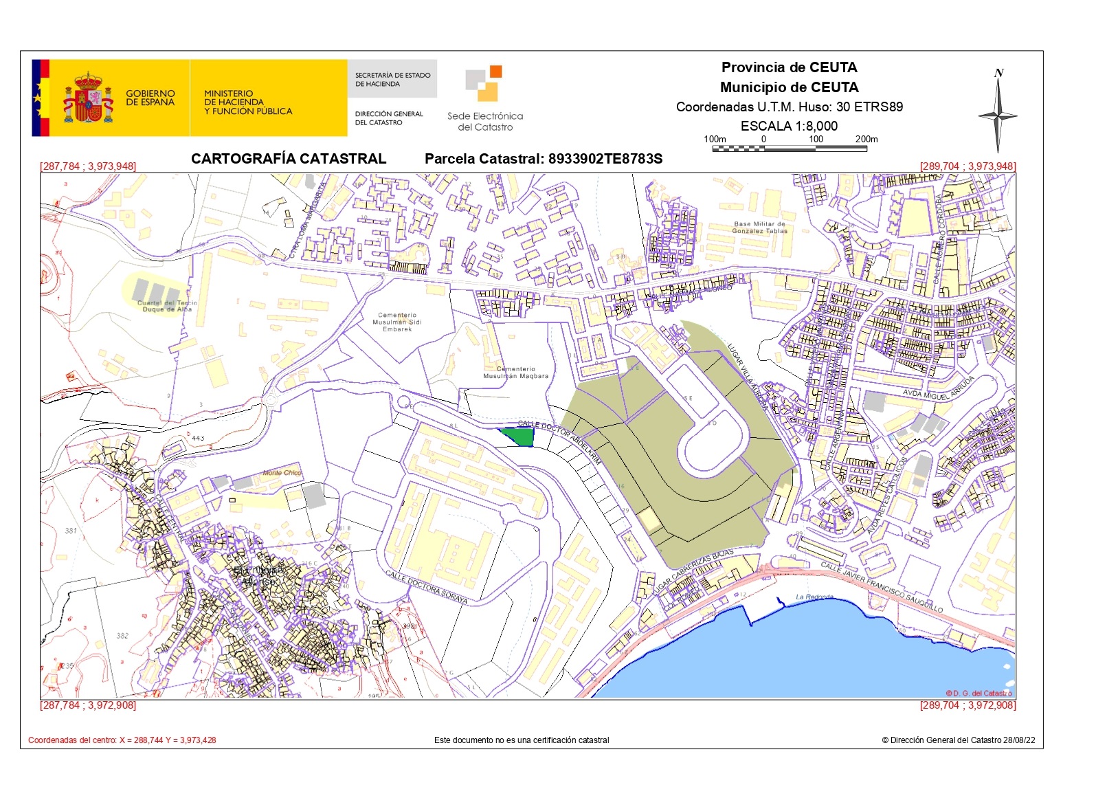Viewport: 1096px width, 796px height.
Task: Click the Coordenadas del centro text
Action: coord(122,740)
